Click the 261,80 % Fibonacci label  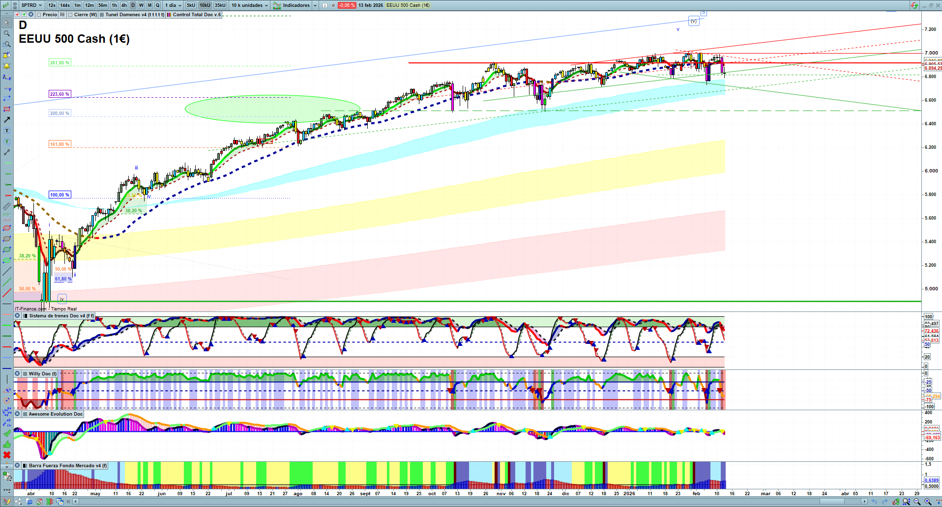(59, 63)
